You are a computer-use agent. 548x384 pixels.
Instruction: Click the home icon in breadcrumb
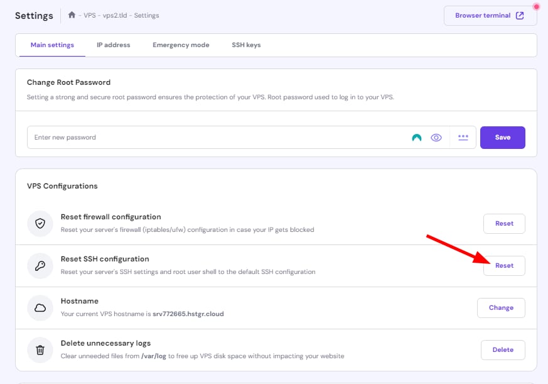click(x=72, y=15)
